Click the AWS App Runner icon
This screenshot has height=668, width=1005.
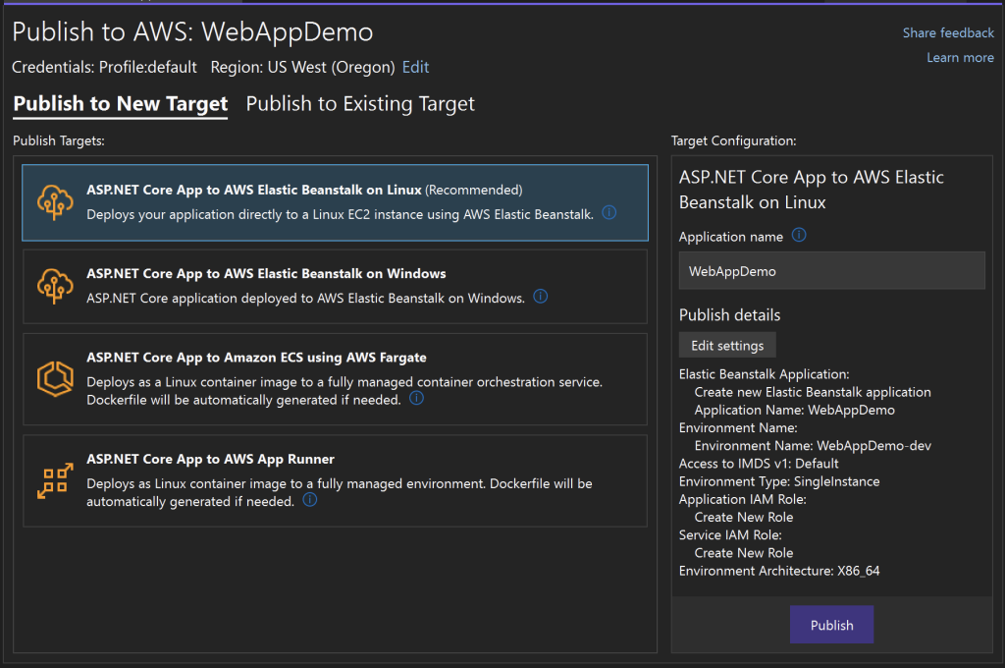(x=55, y=480)
